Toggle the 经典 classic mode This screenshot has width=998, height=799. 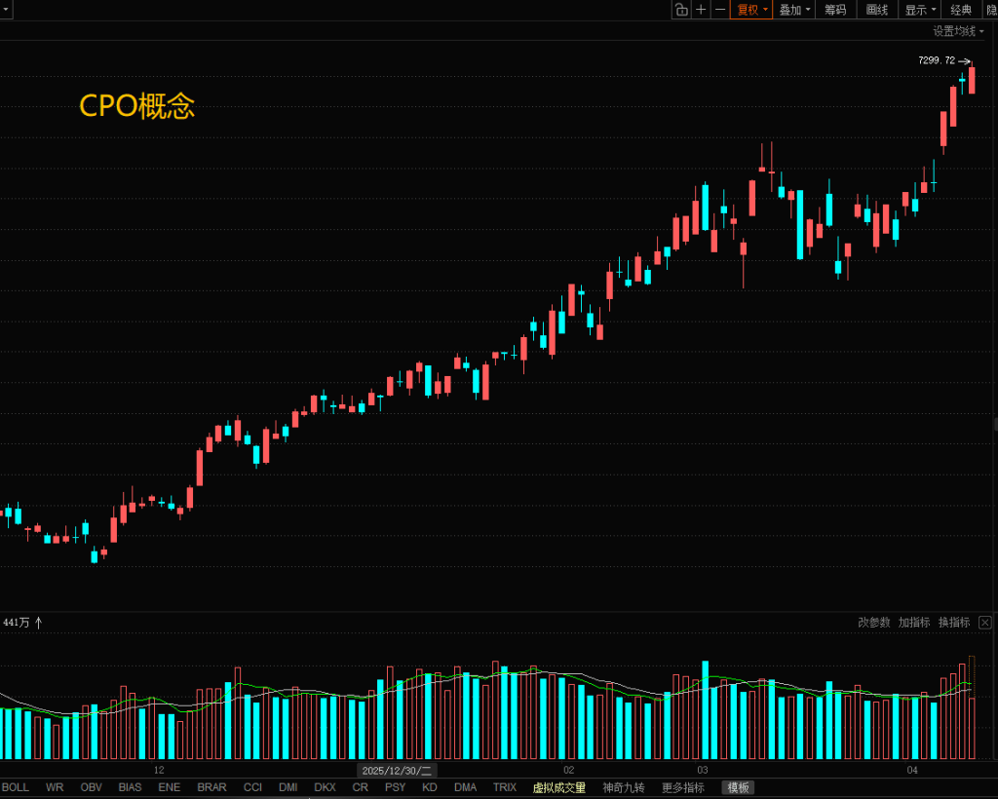(961, 10)
